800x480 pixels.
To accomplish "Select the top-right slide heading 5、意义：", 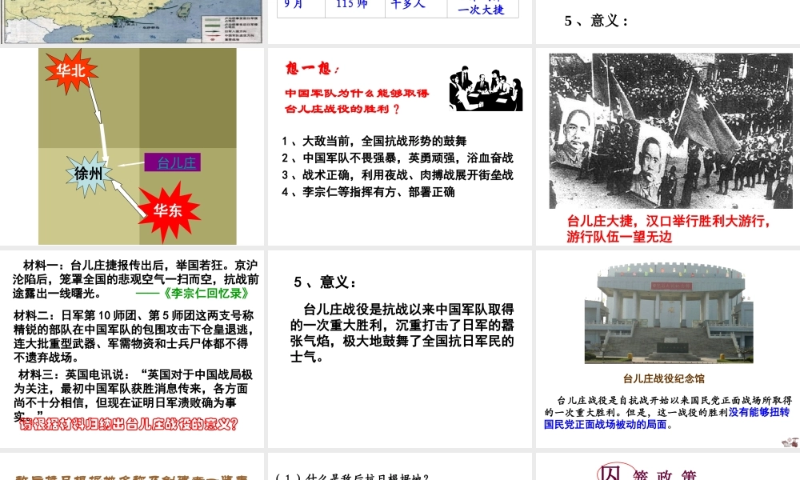I will point(597,21).
